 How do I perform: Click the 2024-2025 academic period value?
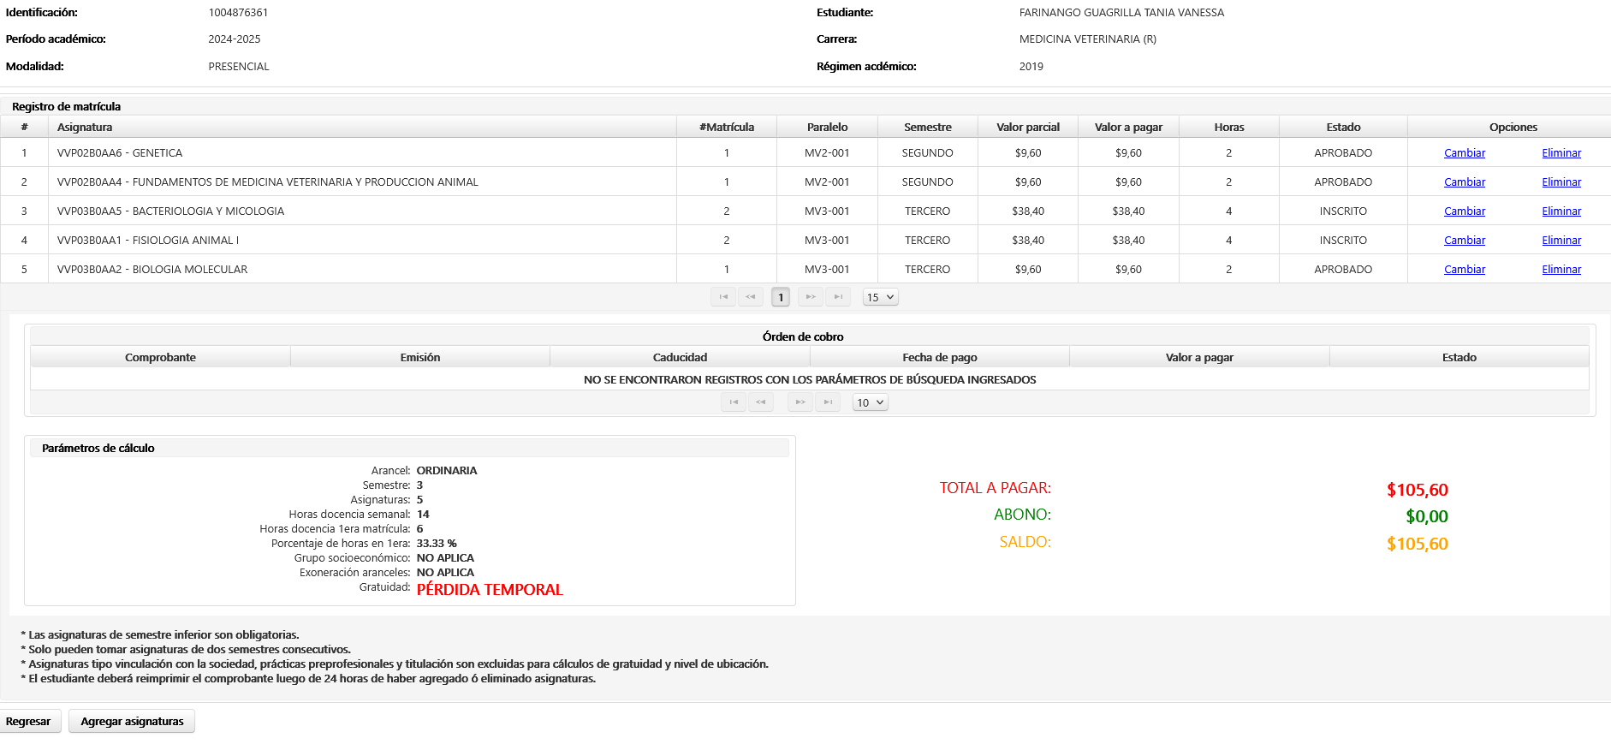click(x=235, y=39)
